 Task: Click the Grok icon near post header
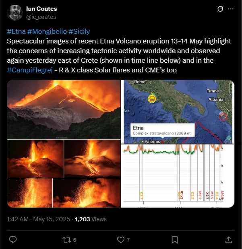point(220,9)
